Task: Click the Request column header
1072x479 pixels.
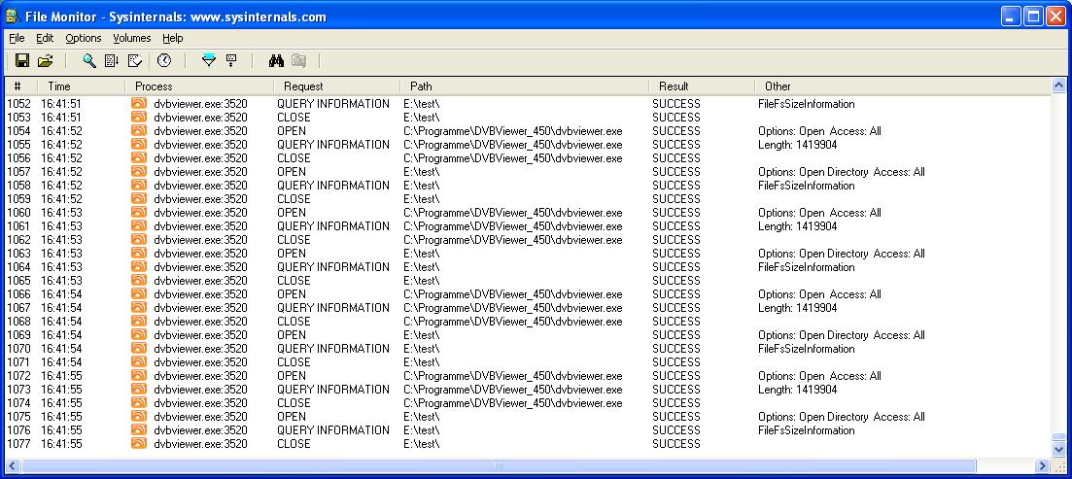Action: pyautogui.click(x=337, y=86)
